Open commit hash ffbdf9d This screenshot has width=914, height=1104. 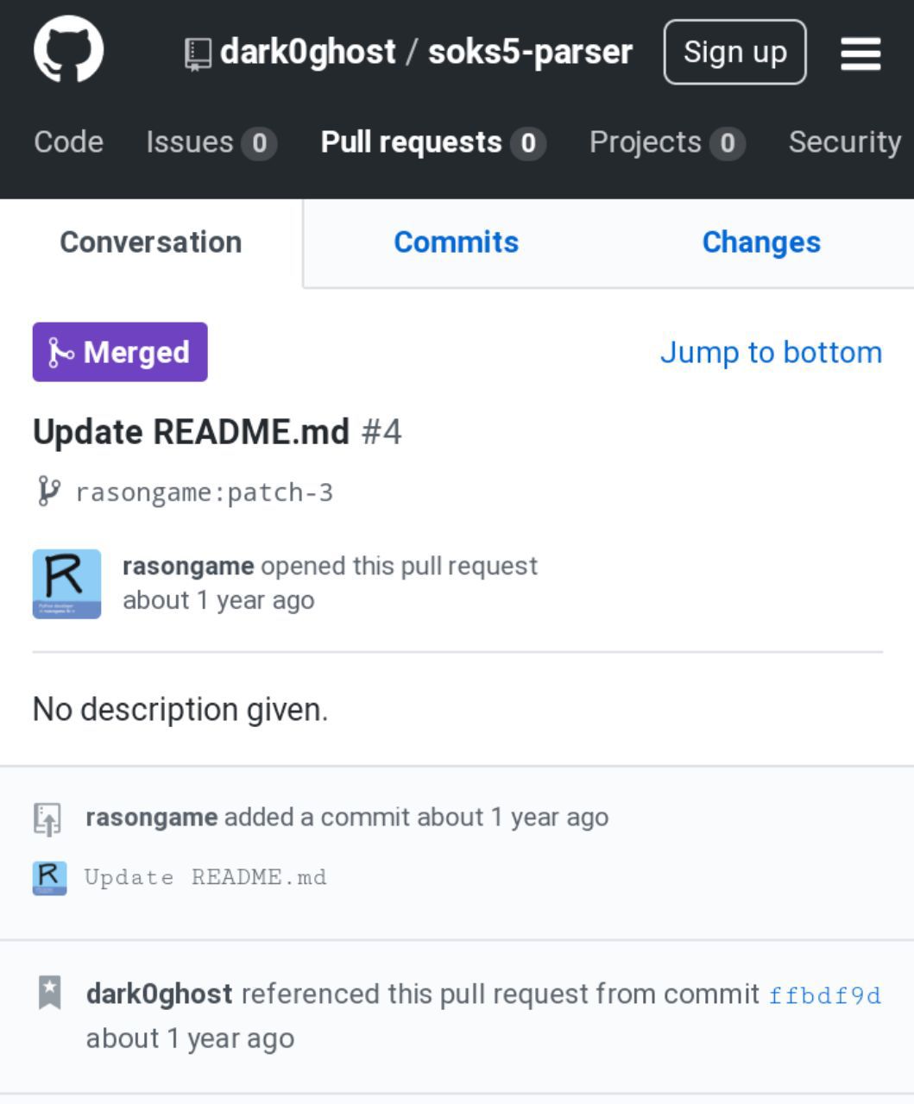tap(825, 995)
